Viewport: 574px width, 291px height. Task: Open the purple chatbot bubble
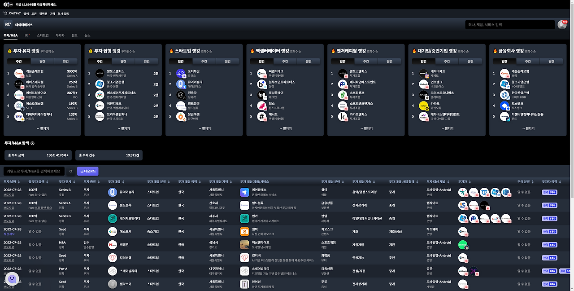tap(12, 280)
